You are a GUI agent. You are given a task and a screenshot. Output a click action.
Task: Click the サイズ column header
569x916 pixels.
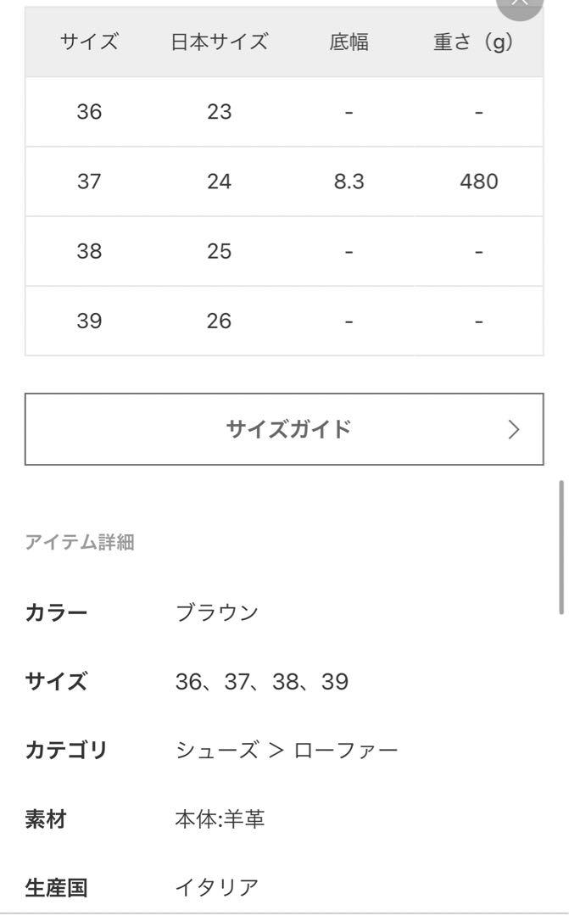tap(89, 42)
